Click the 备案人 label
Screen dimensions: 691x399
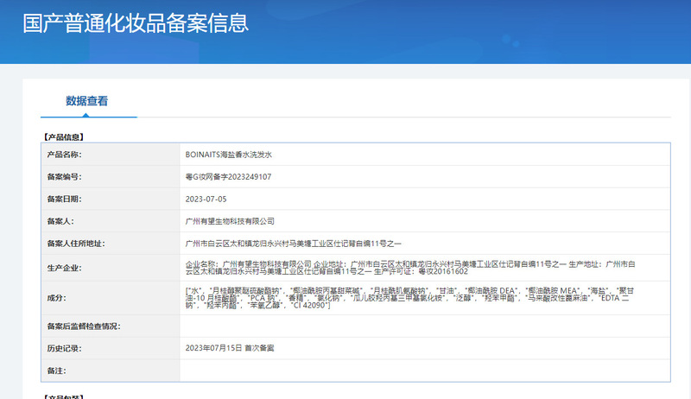pyautogui.click(x=60, y=221)
